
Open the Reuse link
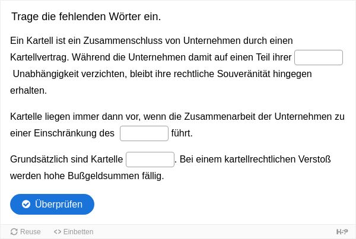coord(26,232)
